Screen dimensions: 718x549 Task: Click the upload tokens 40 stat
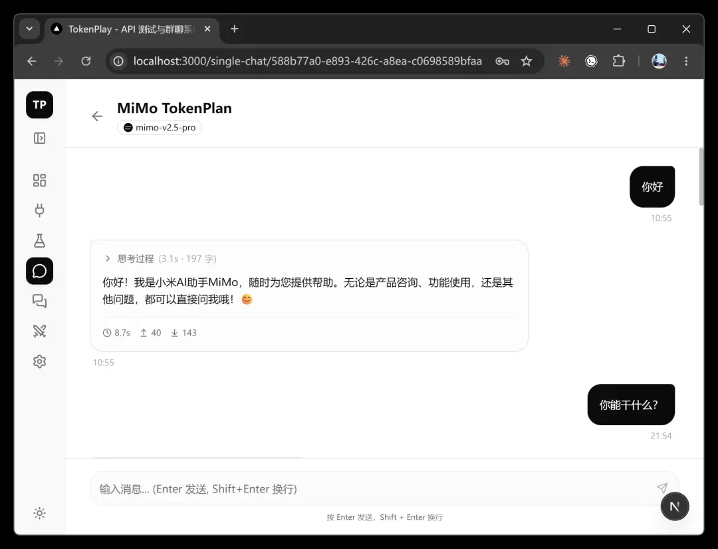pyautogui.click(x=151, y=333)
